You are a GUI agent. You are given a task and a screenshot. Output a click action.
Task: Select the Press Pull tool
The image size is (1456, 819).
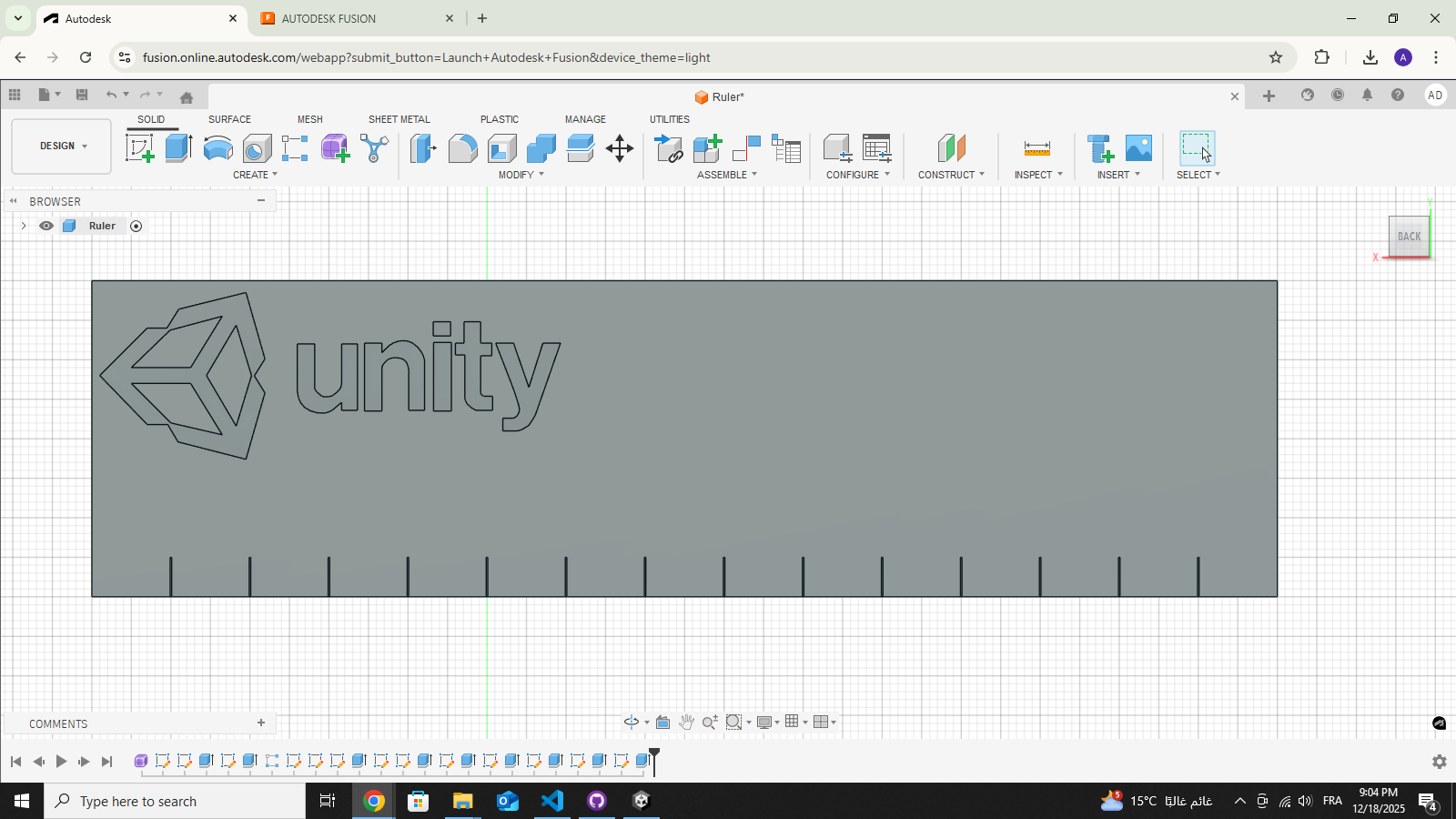coord(423,148)
